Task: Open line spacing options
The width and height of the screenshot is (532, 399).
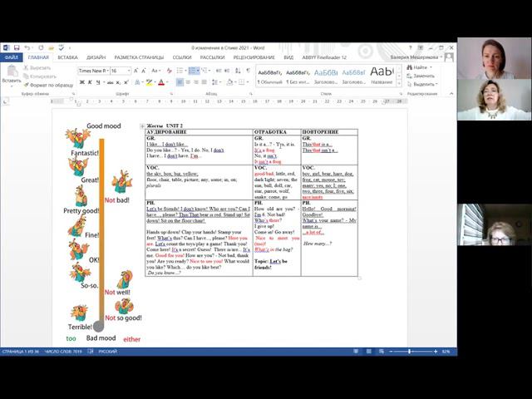Action: point(216,82)
